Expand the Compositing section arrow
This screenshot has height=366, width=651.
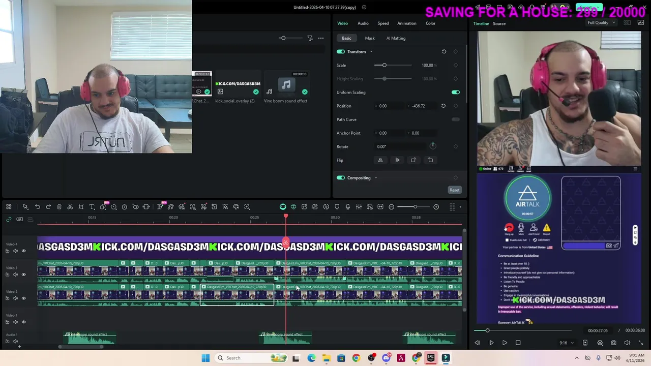coord(376,178)
